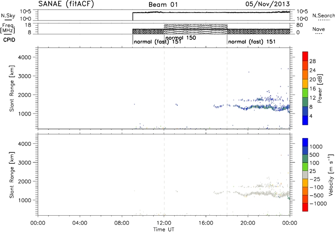Click the 80 tick on the Nave axis
This screenshot has width=335, height=232.
(x=299, y=25)
